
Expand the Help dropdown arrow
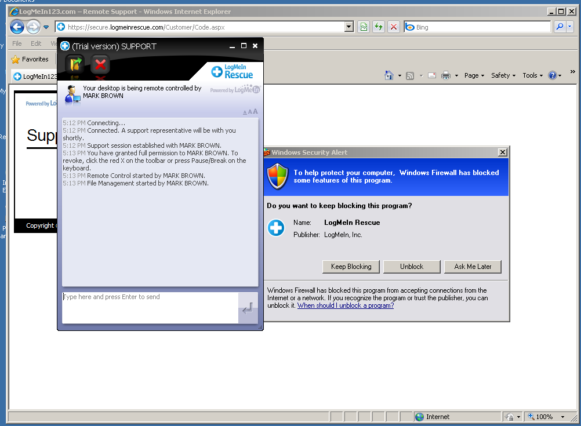tap(560, 75)
